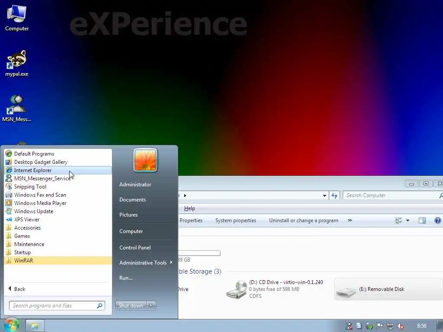The image size is (443, 332).
Task: Click the Start orb button
Action: tap(11, 325)
